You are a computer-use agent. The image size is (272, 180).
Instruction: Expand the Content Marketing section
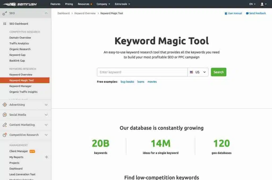coord(46,125)
